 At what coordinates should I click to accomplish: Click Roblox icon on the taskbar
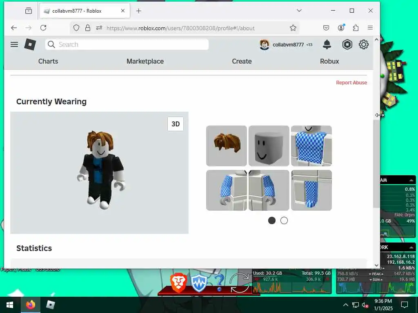tap(50, 305)
